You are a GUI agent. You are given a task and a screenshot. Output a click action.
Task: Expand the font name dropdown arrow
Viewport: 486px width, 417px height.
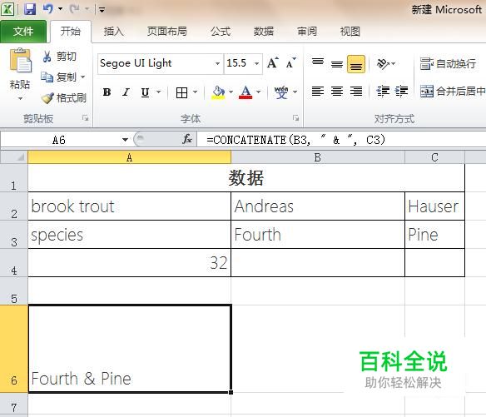point(217,63)
